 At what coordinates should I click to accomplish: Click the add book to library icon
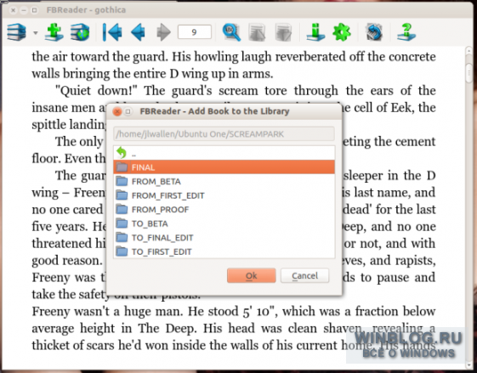(54, 31)
